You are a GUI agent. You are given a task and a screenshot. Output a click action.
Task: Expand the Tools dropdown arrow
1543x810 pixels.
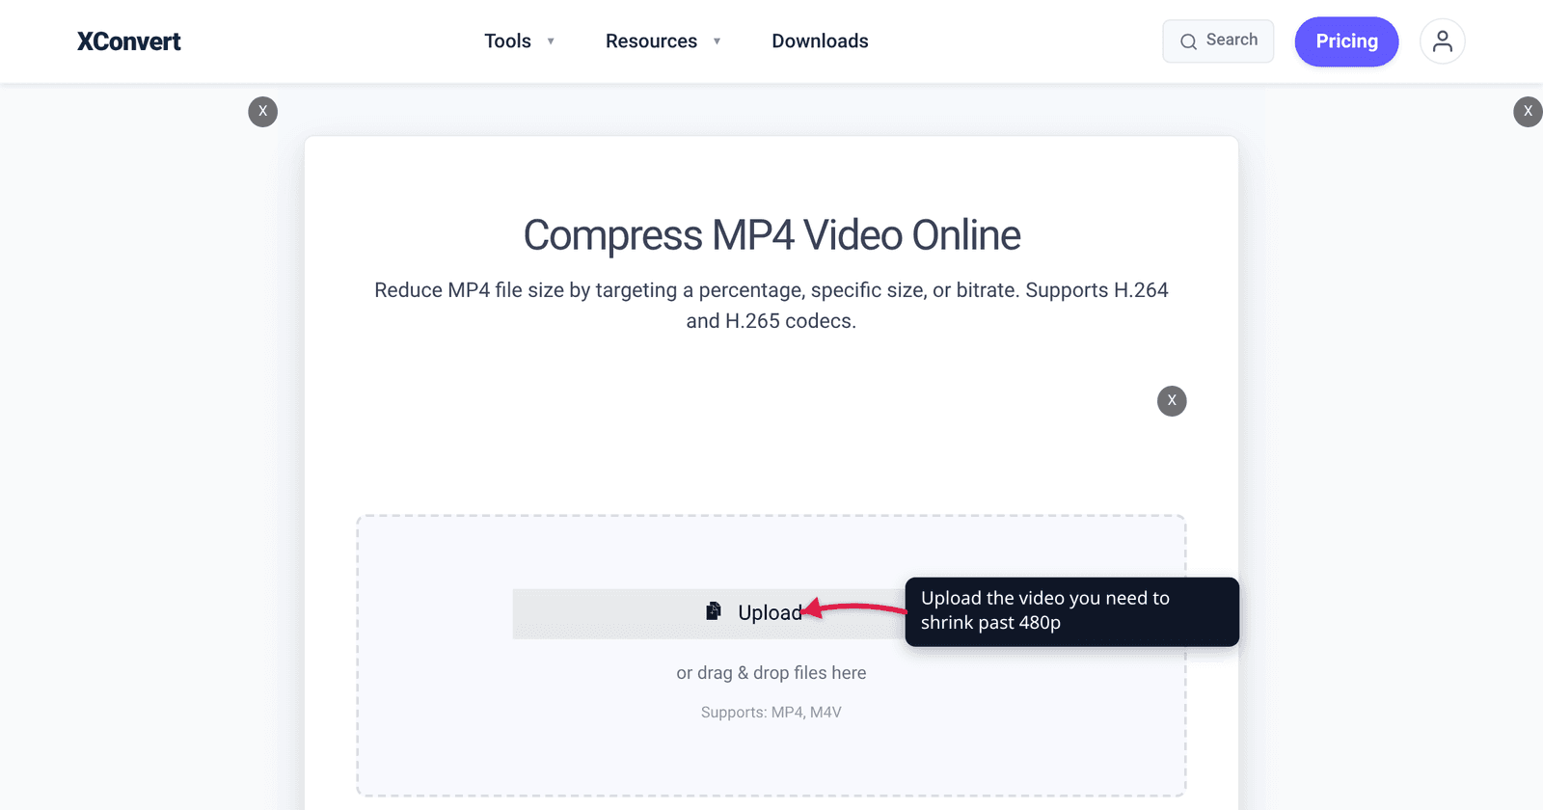click(x=551, y=41)
